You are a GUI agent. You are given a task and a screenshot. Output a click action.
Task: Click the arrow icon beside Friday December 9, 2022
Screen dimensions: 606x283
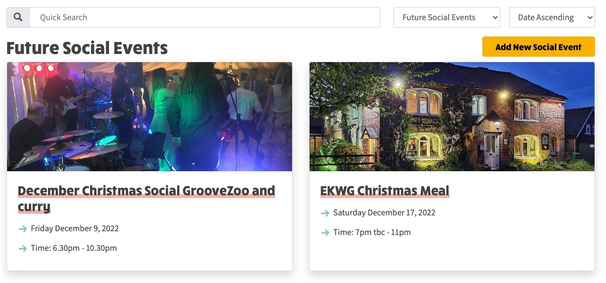click(22, 229)
